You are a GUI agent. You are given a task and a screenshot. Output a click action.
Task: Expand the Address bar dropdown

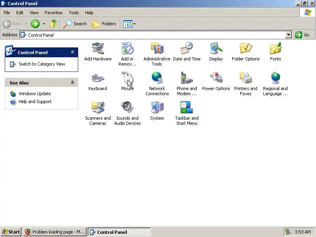pos(289,35)
